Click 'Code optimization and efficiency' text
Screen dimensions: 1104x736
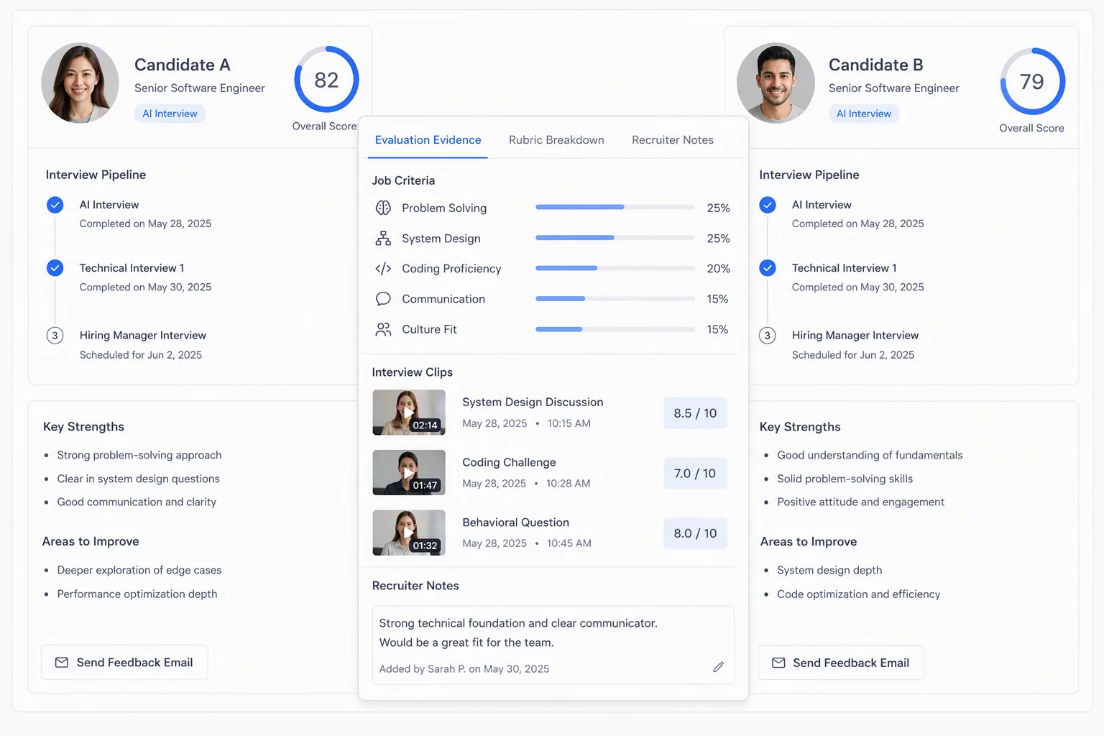coord(858,594)
